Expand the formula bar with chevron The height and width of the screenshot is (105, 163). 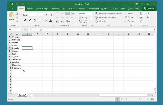155,29
